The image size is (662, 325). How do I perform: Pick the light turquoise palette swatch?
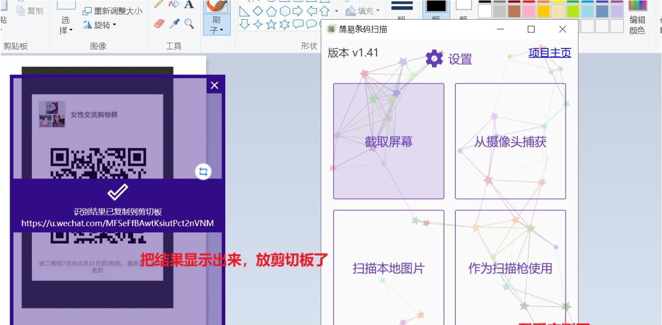588,11
